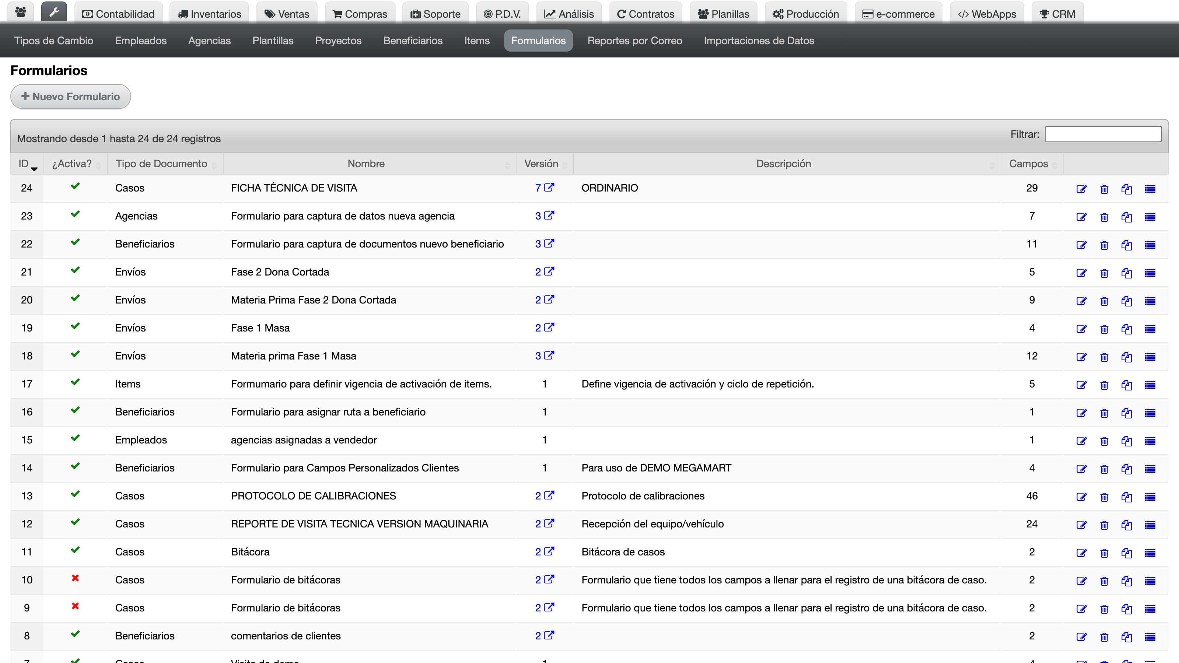Image resolution: width=1179 pixels, height=663 pixels.
Task: Open version 2 link of comentarios de clientes
Action: [x=544, y=635]
